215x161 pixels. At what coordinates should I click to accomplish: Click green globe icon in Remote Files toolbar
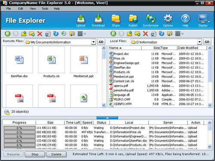click(x=64, y=33)
